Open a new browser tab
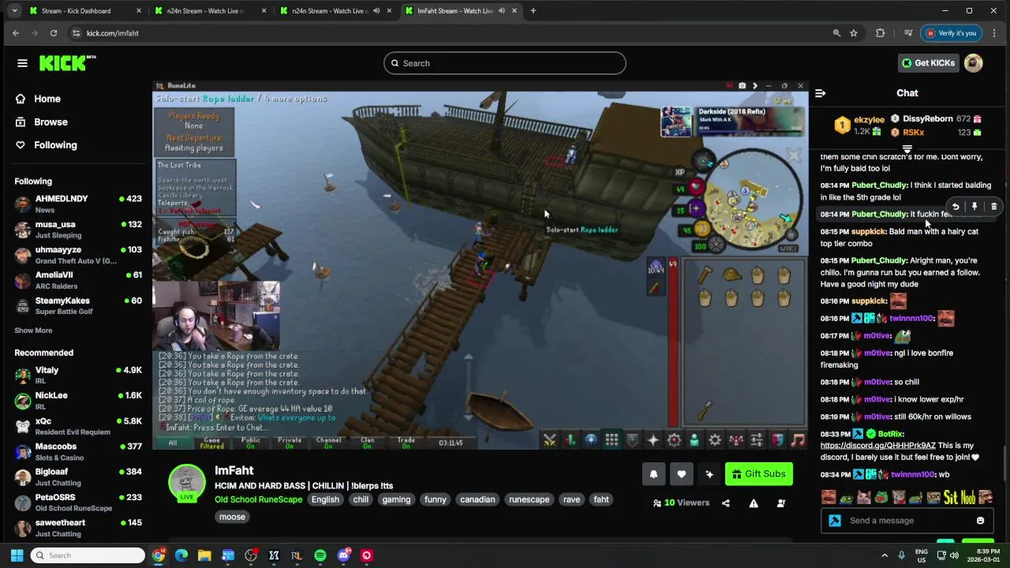Viewport: 1010px width, 568px height. 533,11
